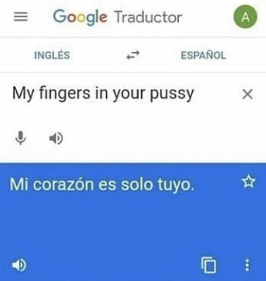Swap Inglés and Español languages
Image resolution: width=266 pixels, height=281 pixels.
click(133, 55)
